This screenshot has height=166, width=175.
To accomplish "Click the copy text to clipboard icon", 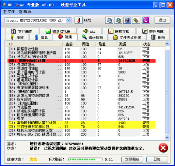I will [109, 20].
